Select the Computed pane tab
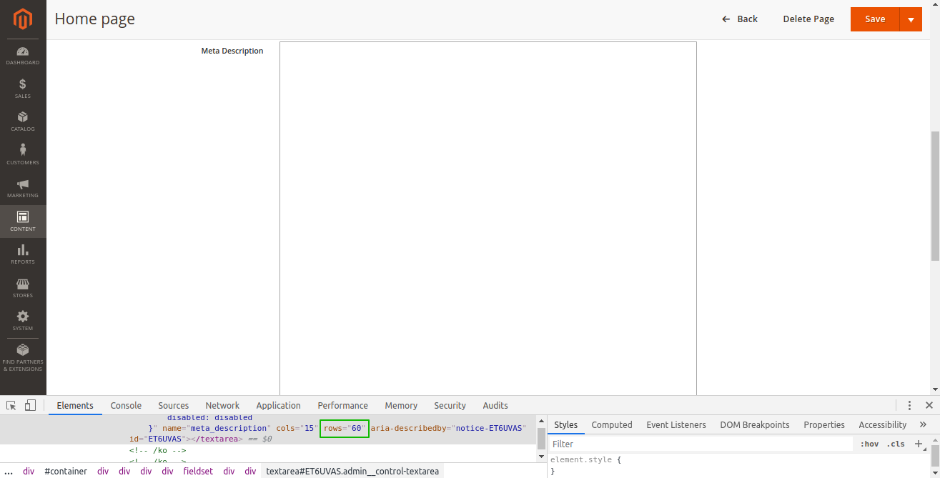The image size is (940, 478). point(612,424)
